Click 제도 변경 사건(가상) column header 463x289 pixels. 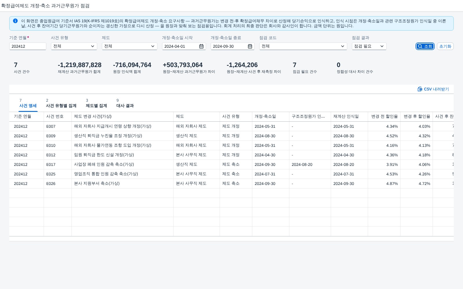(x=122, y=116)
